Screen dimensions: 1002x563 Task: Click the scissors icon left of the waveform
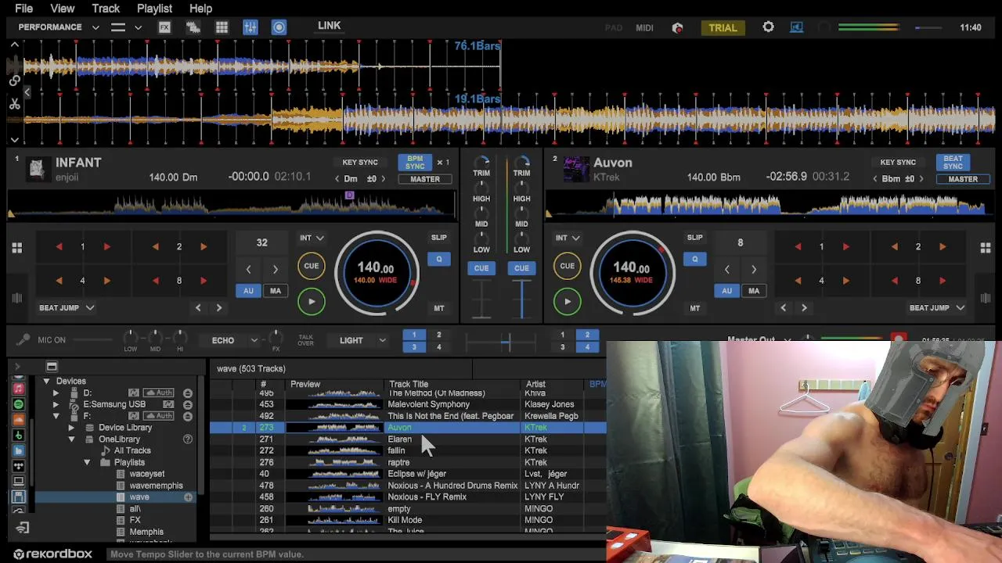(x=14, y=104)
